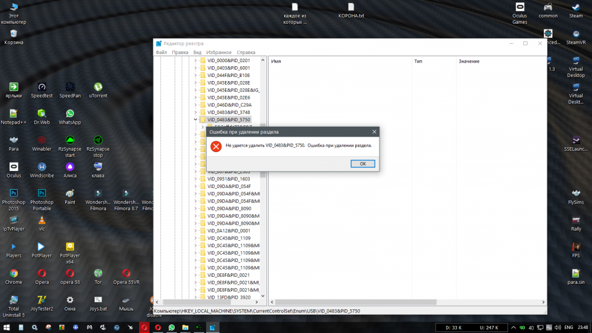The height and width of the screenshot is (333, 592).
Task: Select the WhatsApp desktop icon
Action: [x=70, y=117]
